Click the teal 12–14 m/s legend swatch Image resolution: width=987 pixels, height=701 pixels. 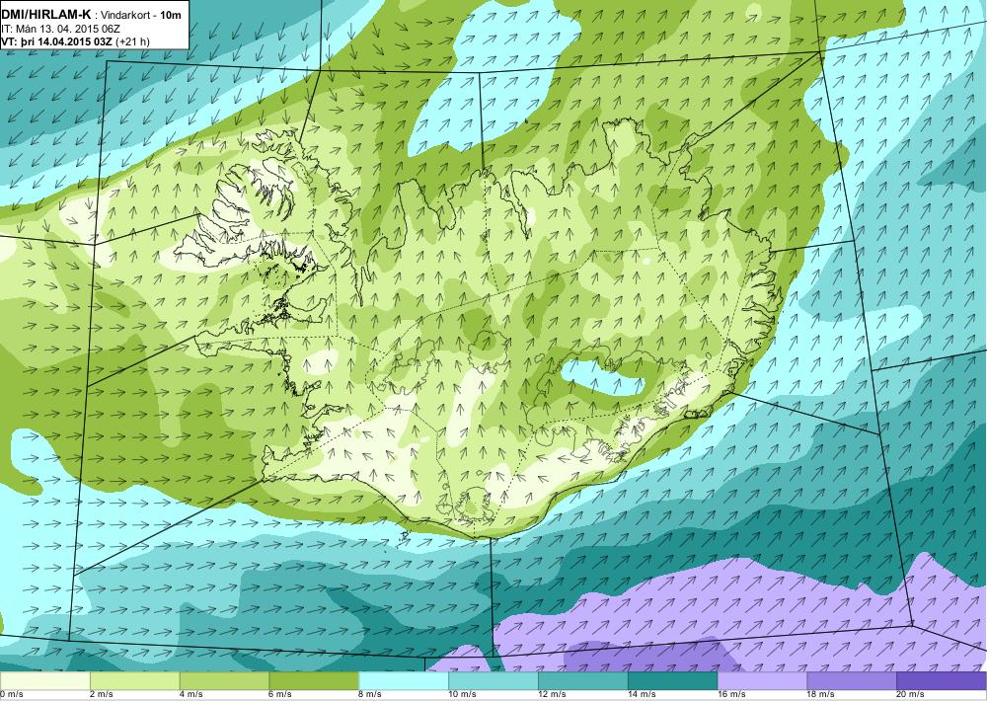pyautogui.click(x=583, y=680)
